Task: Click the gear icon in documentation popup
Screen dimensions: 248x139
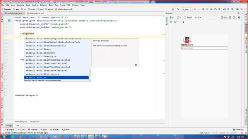Action: click(136, 65)
